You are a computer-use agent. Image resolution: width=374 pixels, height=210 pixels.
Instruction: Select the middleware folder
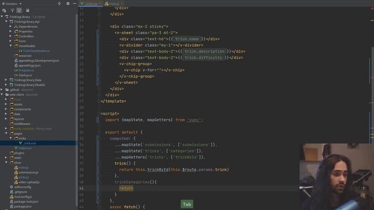tap(22, 124)
